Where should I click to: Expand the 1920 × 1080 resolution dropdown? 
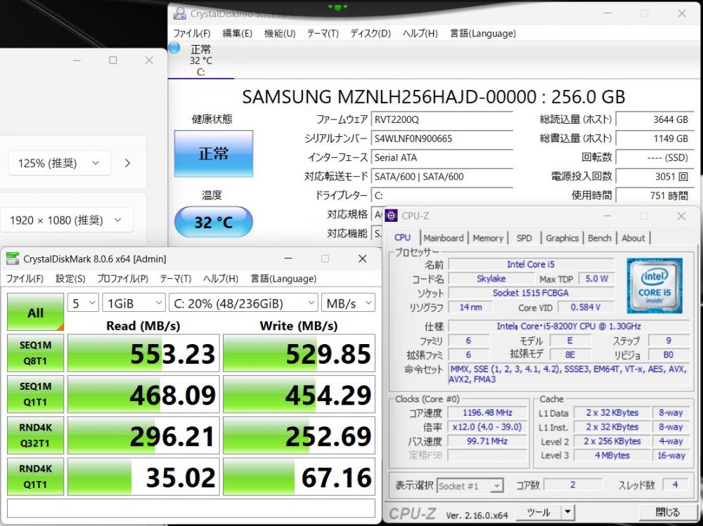coord(66,221)
